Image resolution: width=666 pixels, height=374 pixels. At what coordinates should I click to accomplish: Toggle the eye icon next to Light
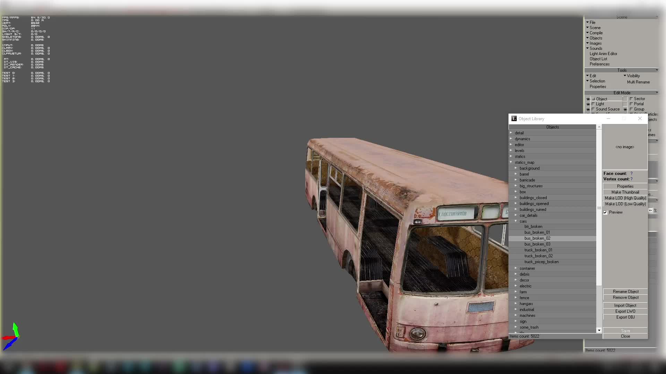coord(588,104)
